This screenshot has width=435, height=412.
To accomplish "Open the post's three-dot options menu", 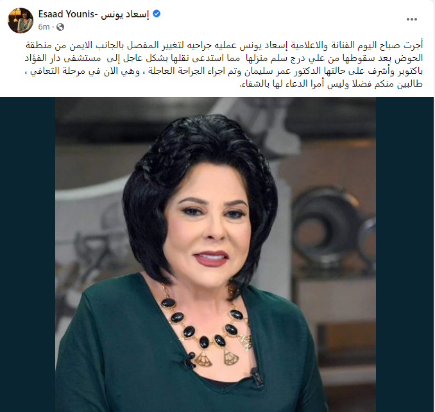I will pyautogui.click(x=412, y=19).
